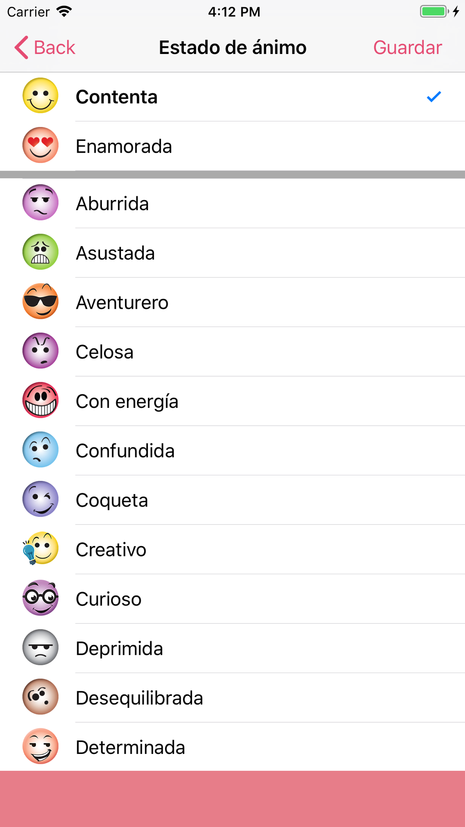Select the lightbulb Creativo emoji
This screenshot has width=465, height=827.
click(40, 548)
